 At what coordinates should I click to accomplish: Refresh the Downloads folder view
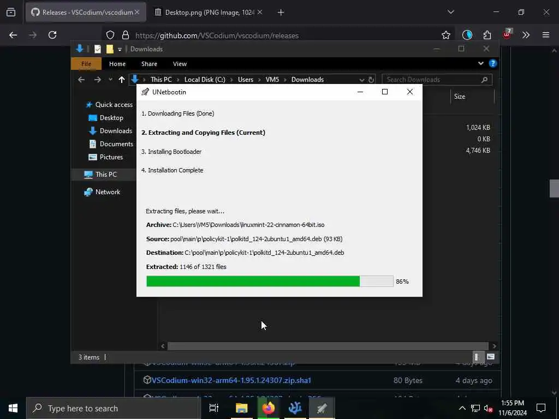pos(371,80)
